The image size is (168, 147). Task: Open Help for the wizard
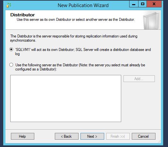click(x=22, y=136)
